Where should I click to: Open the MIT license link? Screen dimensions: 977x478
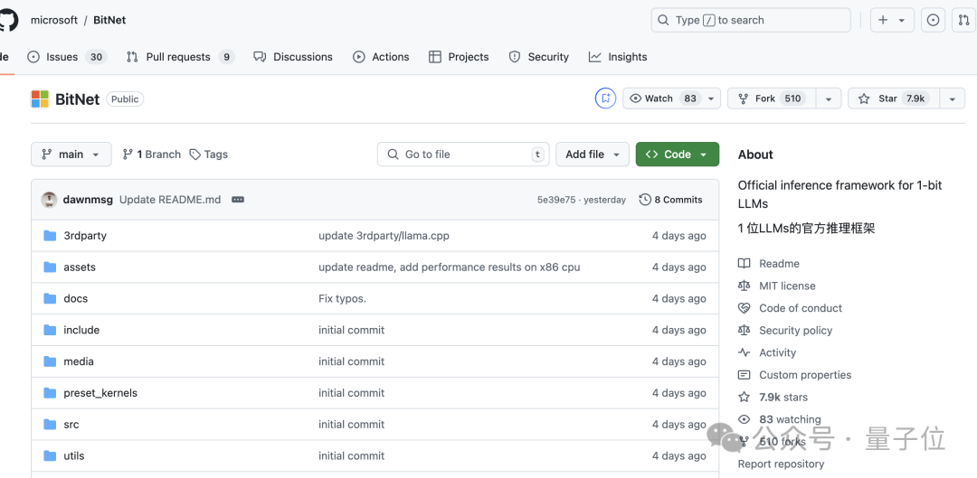(x=787, y=286)
